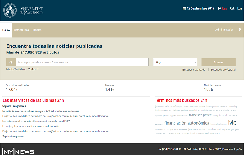Go to the Hemeroteca tab
Viewport: 248px width, 155px height.
click(x=21, y=30)
